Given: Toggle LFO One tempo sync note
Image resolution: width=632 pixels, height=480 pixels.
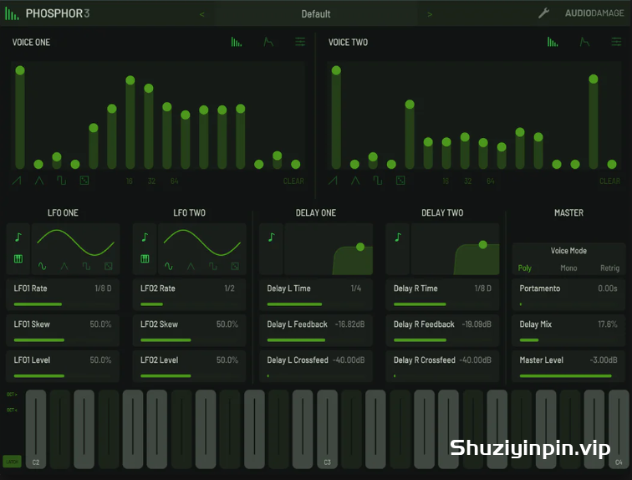Looking at the screenshot, I should coord(18,237).
